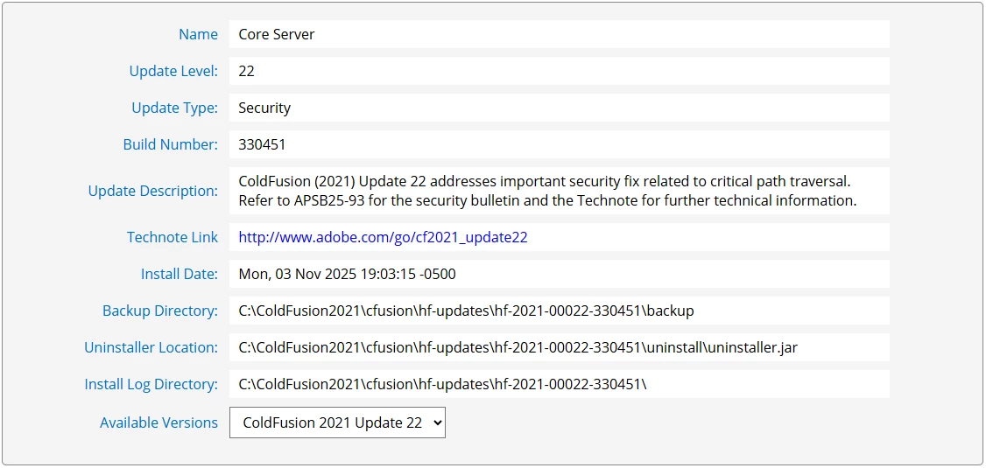The image size is (986, 468).
Task: Click the 'Name' field label
Action: click(198, 34)
